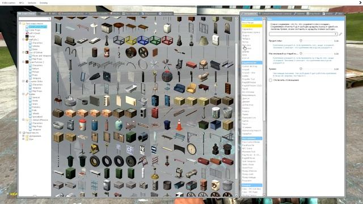Collapse the root spawnlist tree node
This screenshot has height=204, width=363.
point(20,23)
